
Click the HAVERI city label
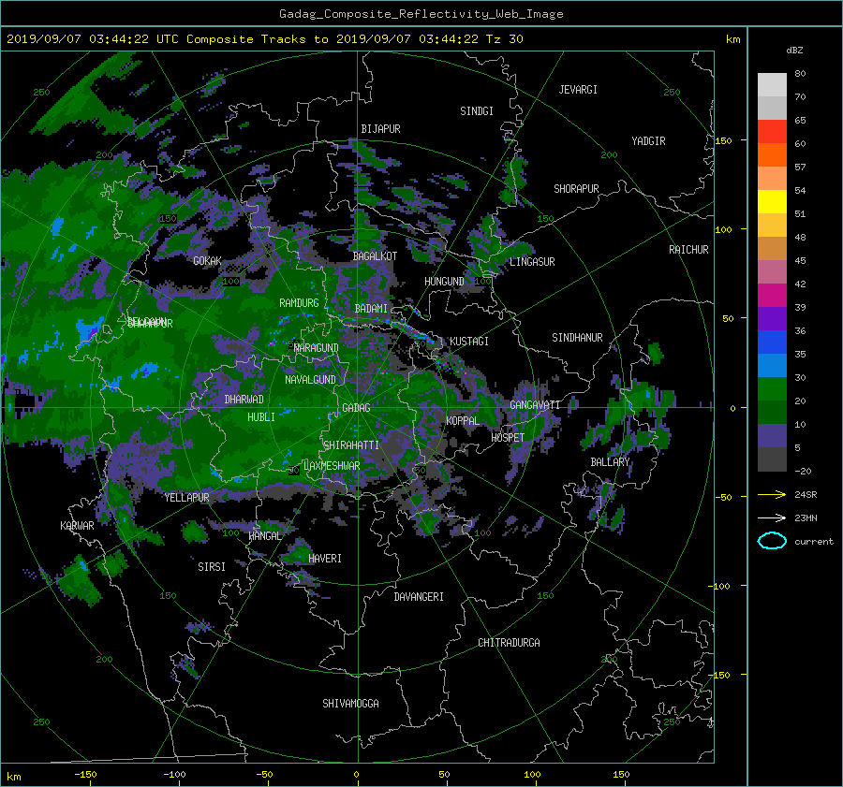coord(325,559)
